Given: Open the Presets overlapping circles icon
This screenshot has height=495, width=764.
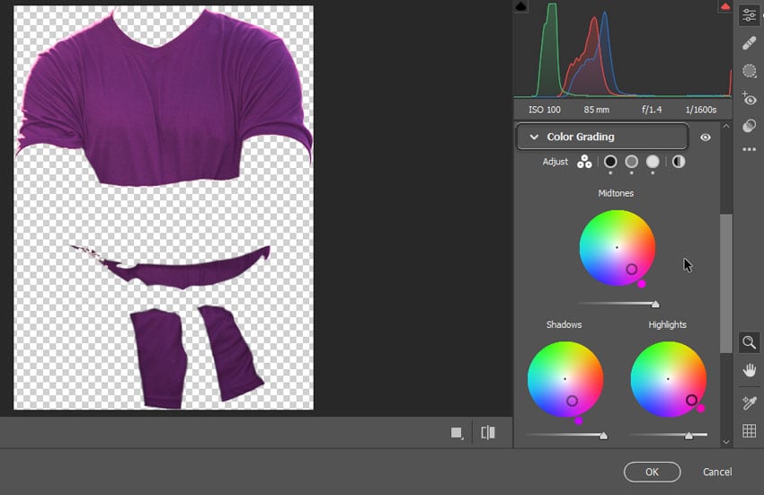Looking at the screenshot, I should pos(749,126).
